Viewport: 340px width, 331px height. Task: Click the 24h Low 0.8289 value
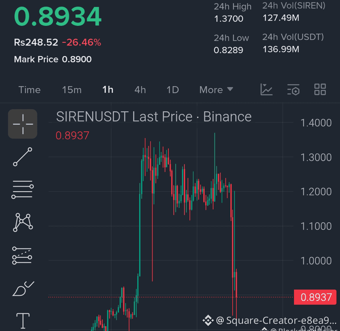click(x=228, y=50)
